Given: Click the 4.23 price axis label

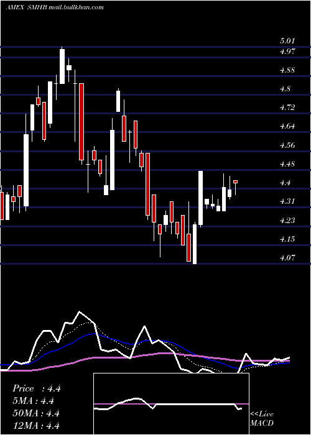Looking at the screenshot, I should pos(287,220).
